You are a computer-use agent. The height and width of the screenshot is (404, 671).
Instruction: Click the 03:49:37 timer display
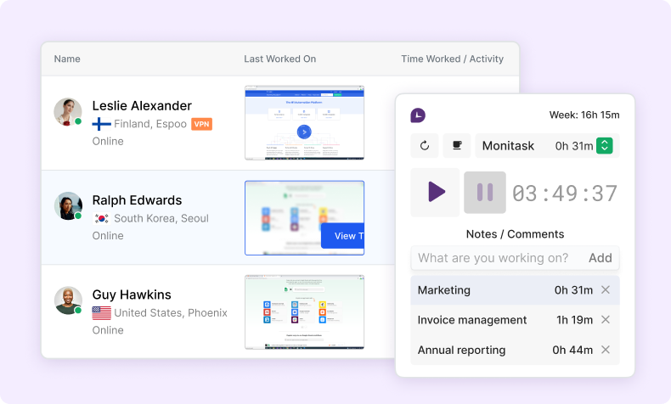click(x=565, y=194)
